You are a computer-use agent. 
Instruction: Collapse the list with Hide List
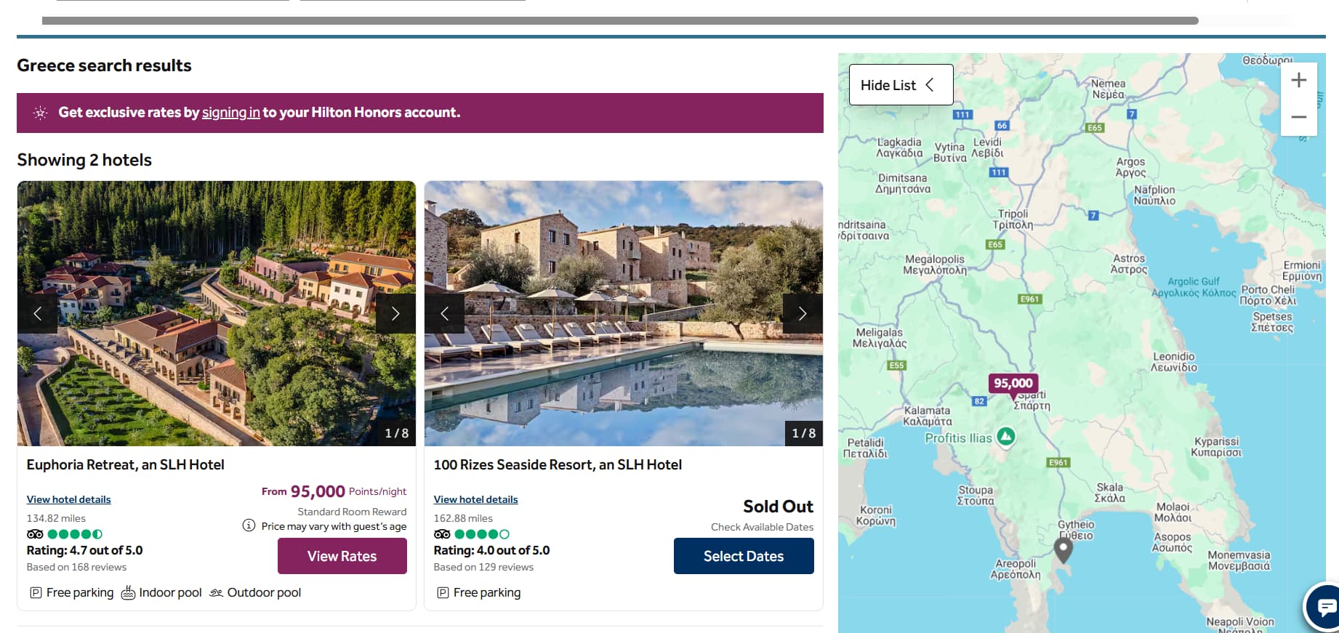(x=901, y=85)
